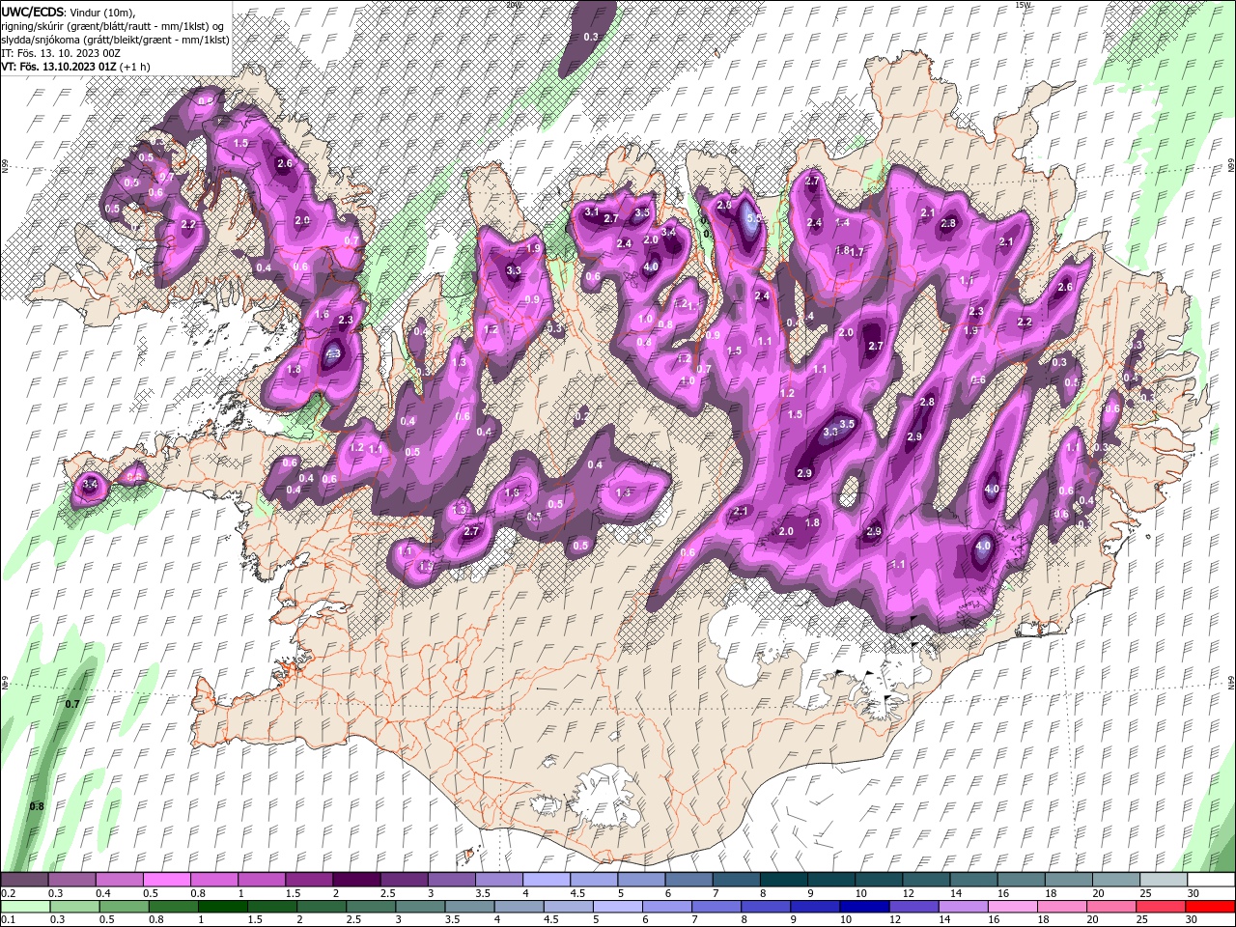
Task: Pick the white swatch after 30 in snow legend
Action: pyautogui.click(x=1210, y=880)
